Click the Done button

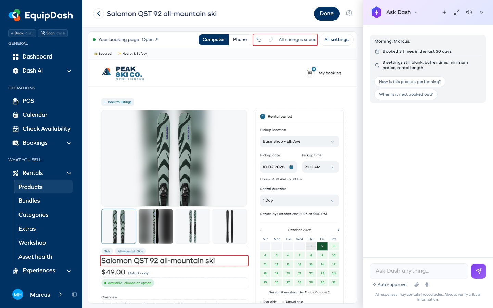click(327, 14)
